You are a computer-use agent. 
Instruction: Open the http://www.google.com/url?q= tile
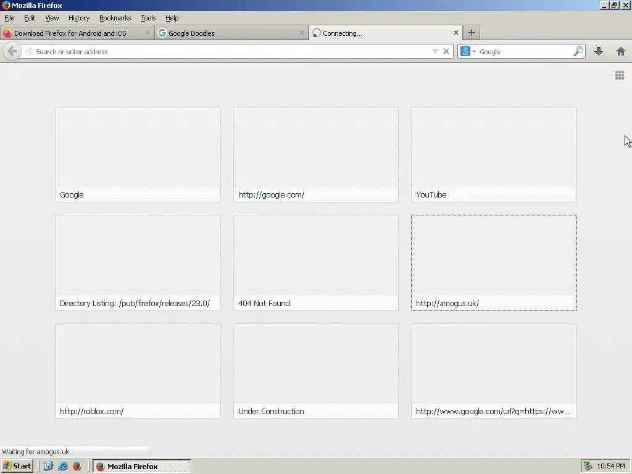click(x=494, y=371)
